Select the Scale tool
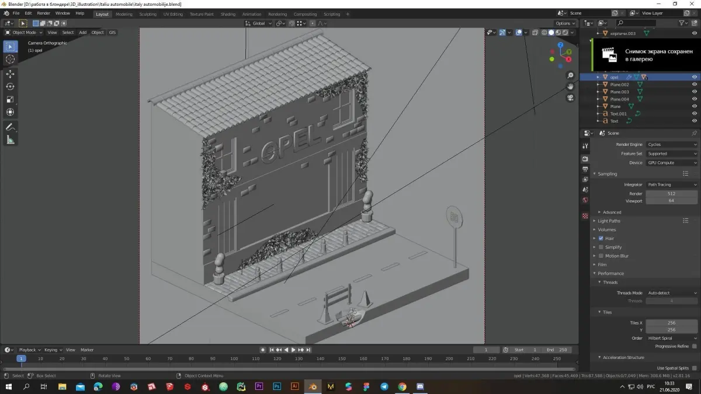 10,99
